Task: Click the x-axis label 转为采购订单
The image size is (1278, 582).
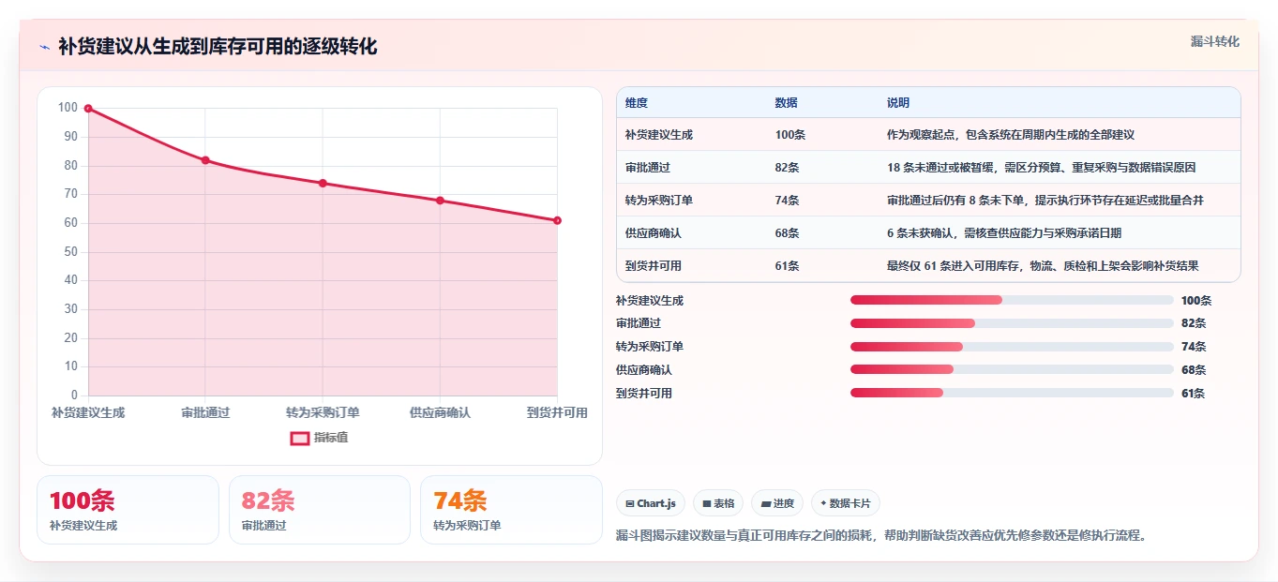Action: [323, 412]
